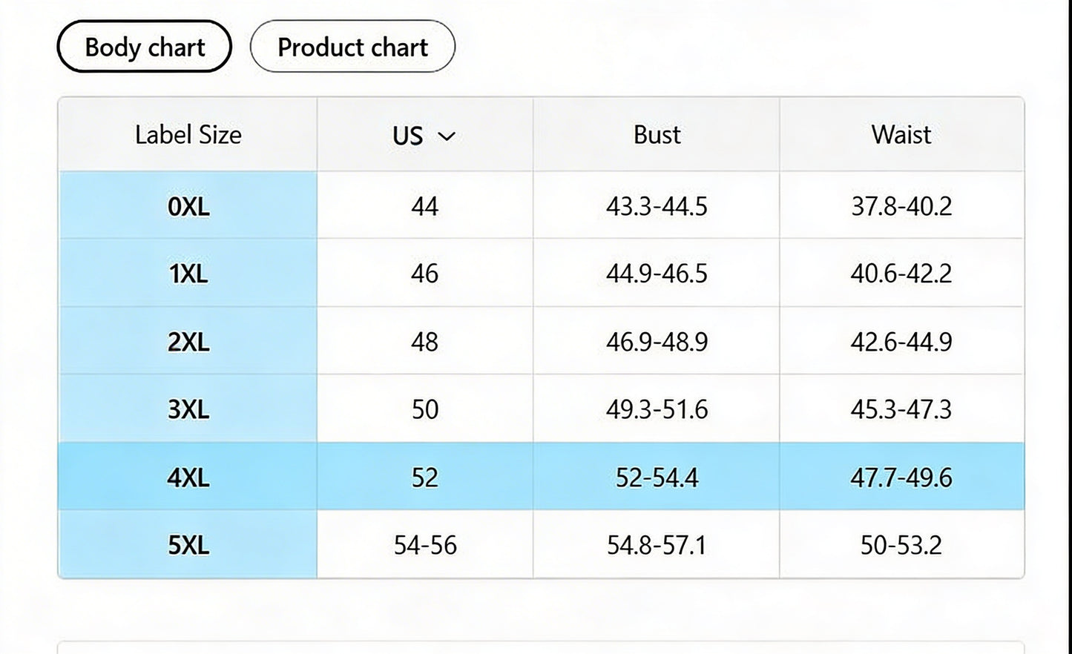Click US size 50 cell
Screen dimensions: 1072x654
point(425,409)
